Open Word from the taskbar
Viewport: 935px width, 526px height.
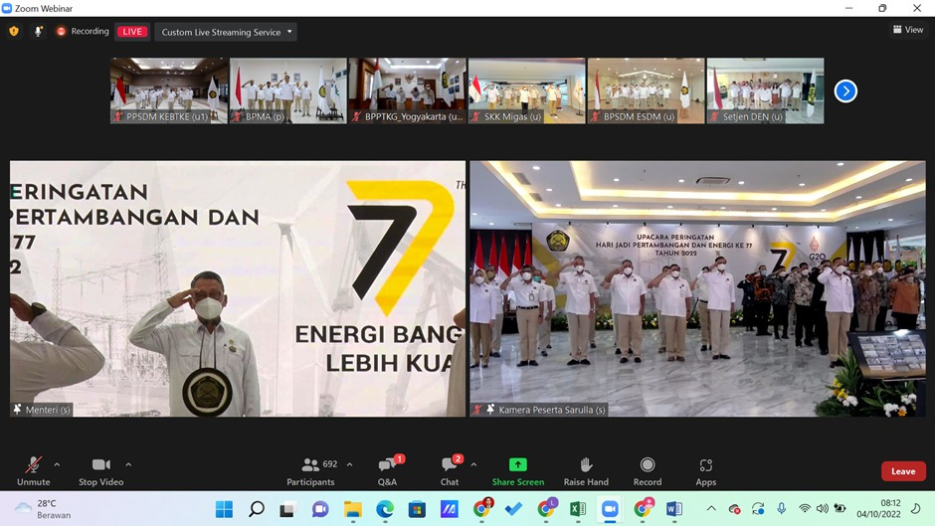pyautogui.click(x=673, y=509)
